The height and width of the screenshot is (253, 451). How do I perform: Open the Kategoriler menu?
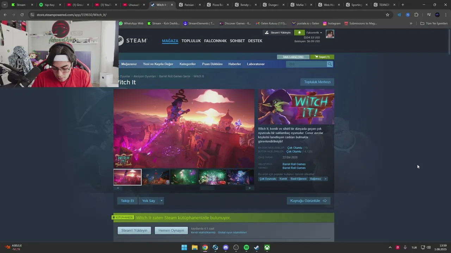click(187, 64)
